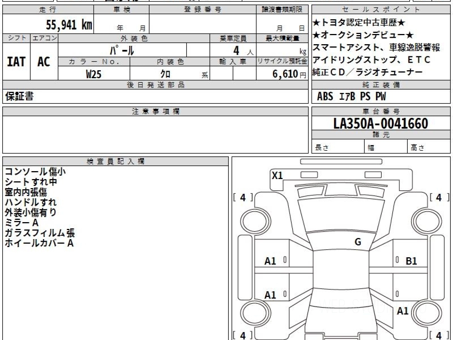The image size is (453, 340).
Task: Click the 車検 header cell
Action: click(x=121, y=10)
